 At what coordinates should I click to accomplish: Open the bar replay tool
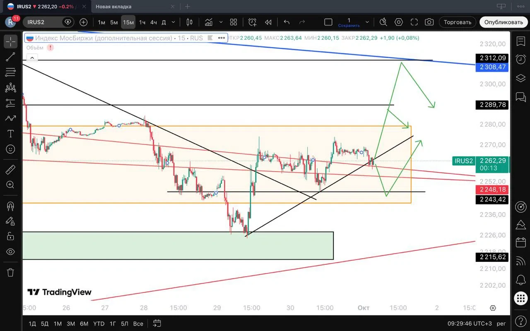click(x=268, y=22)
